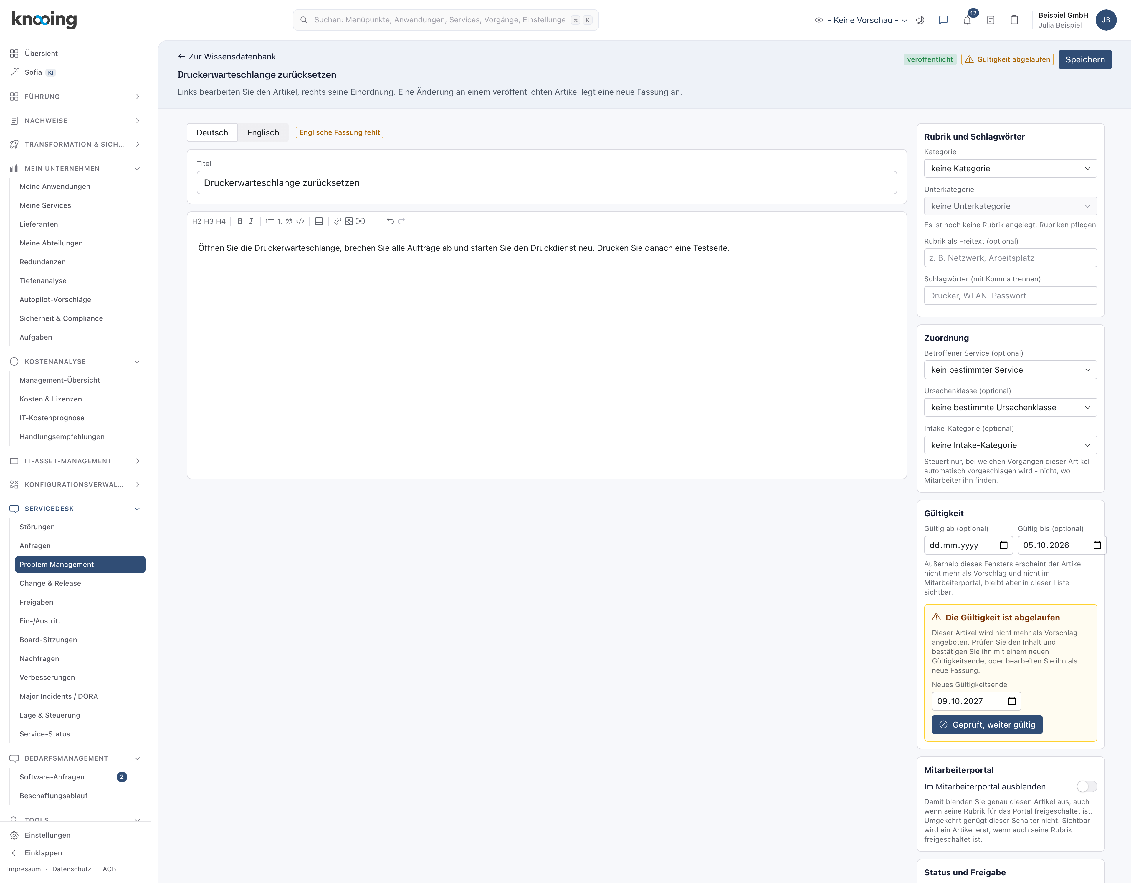Click into the Schlagwörter input field
Image resolution: width=1131 pixels, height=883 pixels.
pyautogui.click(x=1010, y=296)
